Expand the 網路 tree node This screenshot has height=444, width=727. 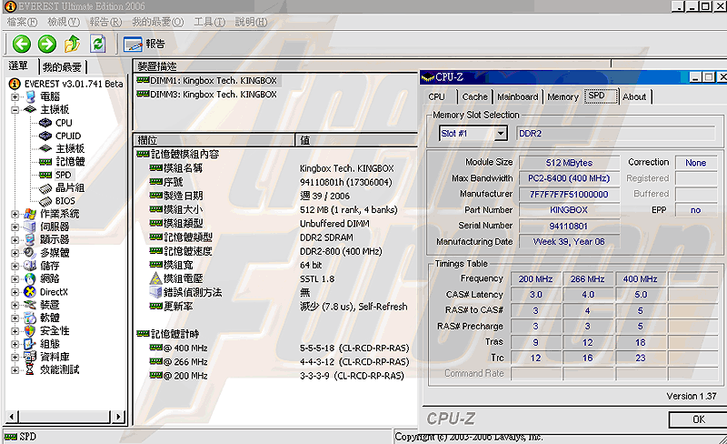(x=15, y=278)
